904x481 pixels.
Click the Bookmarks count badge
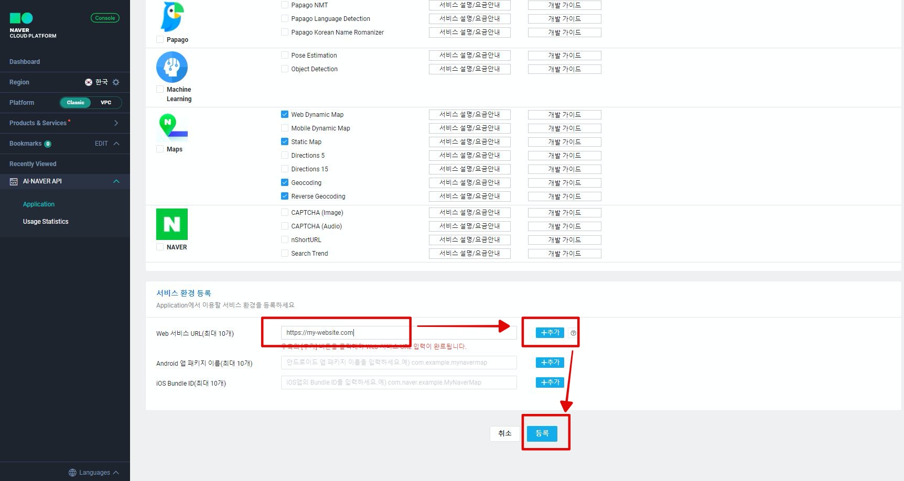(x=48, y=144)
